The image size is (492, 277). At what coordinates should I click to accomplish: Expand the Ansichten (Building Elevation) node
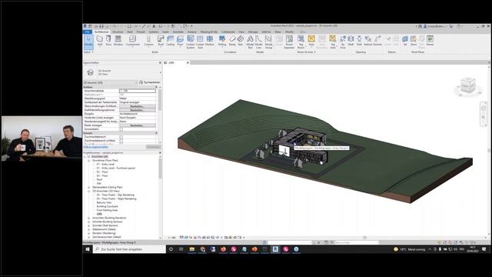(x=89, y=218)
